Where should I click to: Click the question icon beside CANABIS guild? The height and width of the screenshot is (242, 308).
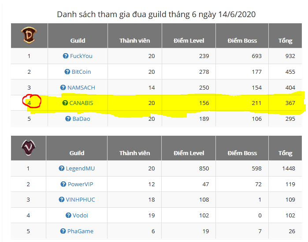[x=65, y=103]
